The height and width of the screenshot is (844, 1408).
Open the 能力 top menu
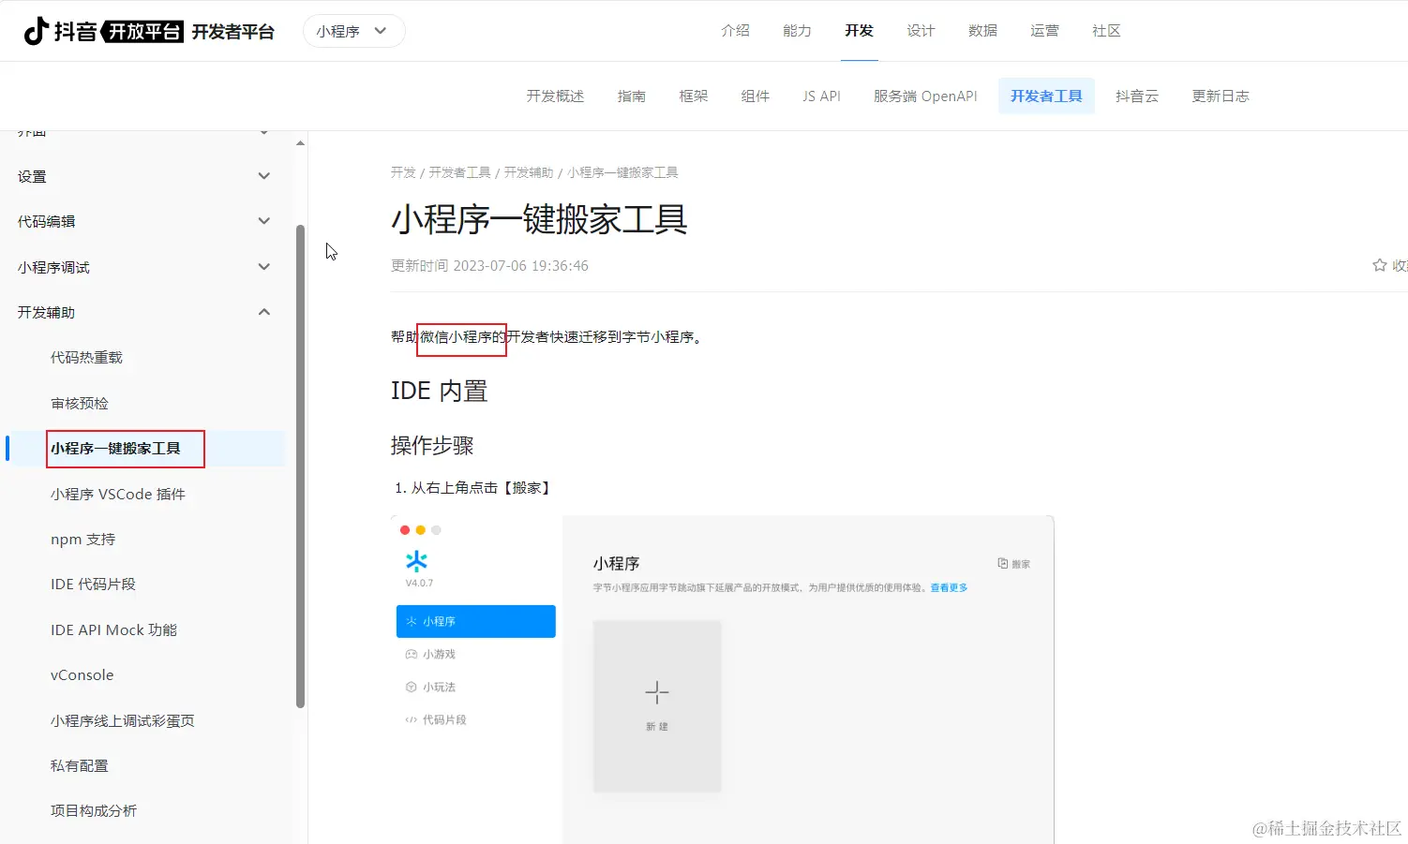click(797, 31)
